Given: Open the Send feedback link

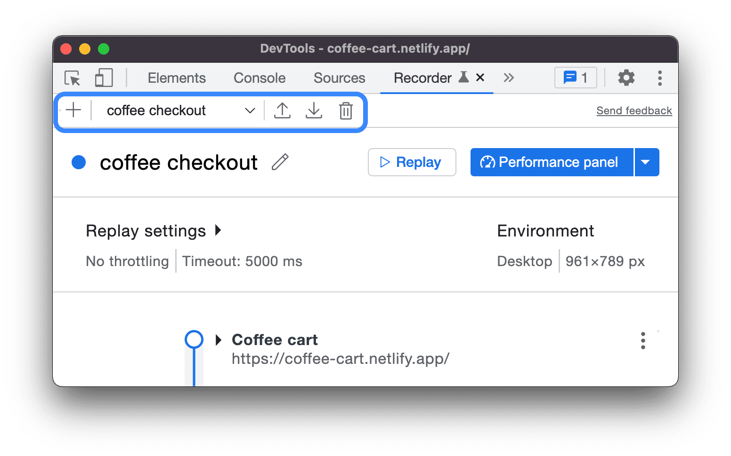Looking at the screenshot, I should pyautogui.click(x=634, y=110).
